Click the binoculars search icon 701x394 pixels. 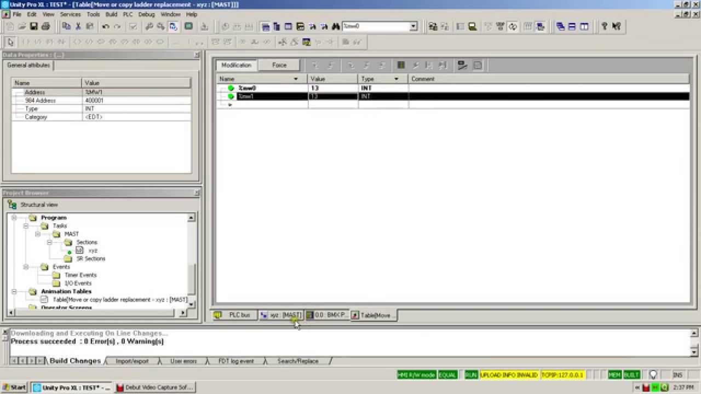(336, 26)
